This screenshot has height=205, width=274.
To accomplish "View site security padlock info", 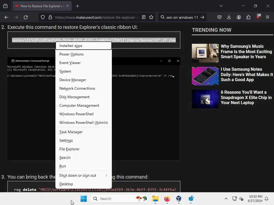I will click(x=50, y=17).
